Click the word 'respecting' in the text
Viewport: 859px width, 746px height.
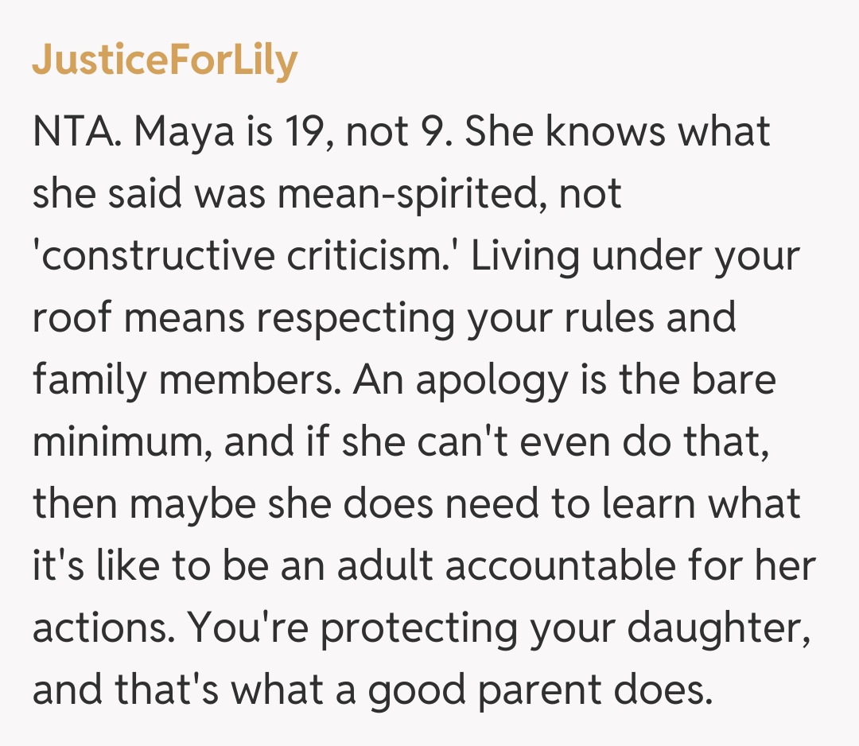tap(353, 318)
